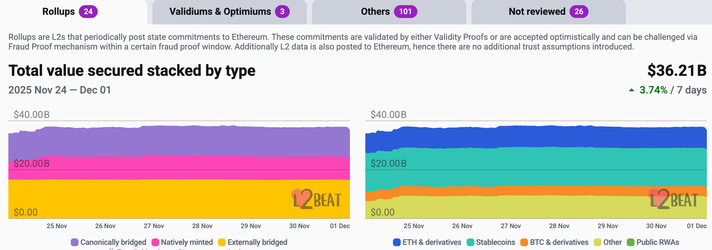
Task: Click the $36.21B total value figure
Action: [x=677, y=71]
